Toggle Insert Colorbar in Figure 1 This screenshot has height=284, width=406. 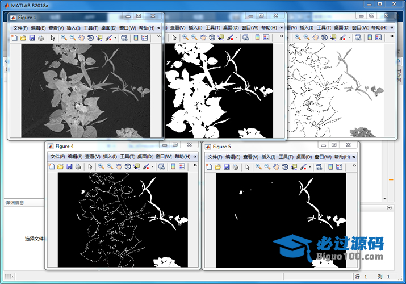click(136, 38)
